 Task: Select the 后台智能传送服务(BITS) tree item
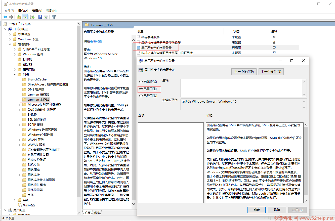[x=44, y=150]
